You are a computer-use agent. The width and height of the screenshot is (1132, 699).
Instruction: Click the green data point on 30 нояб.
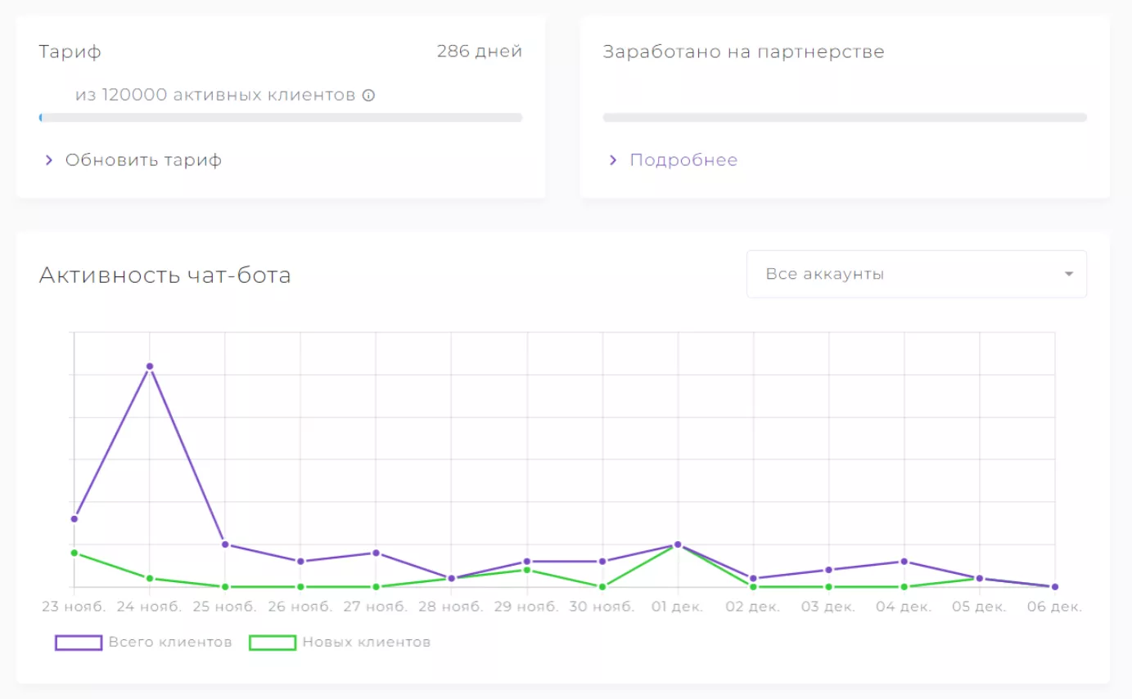click(x=602, y=586)
